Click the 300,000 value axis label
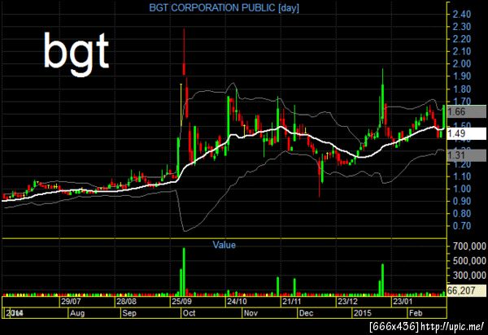The image size is (488, 335). 469,275
